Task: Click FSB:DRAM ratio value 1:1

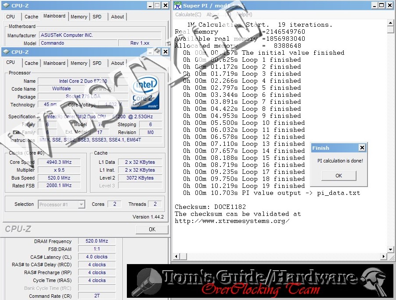Action: [x=97, y=249]
